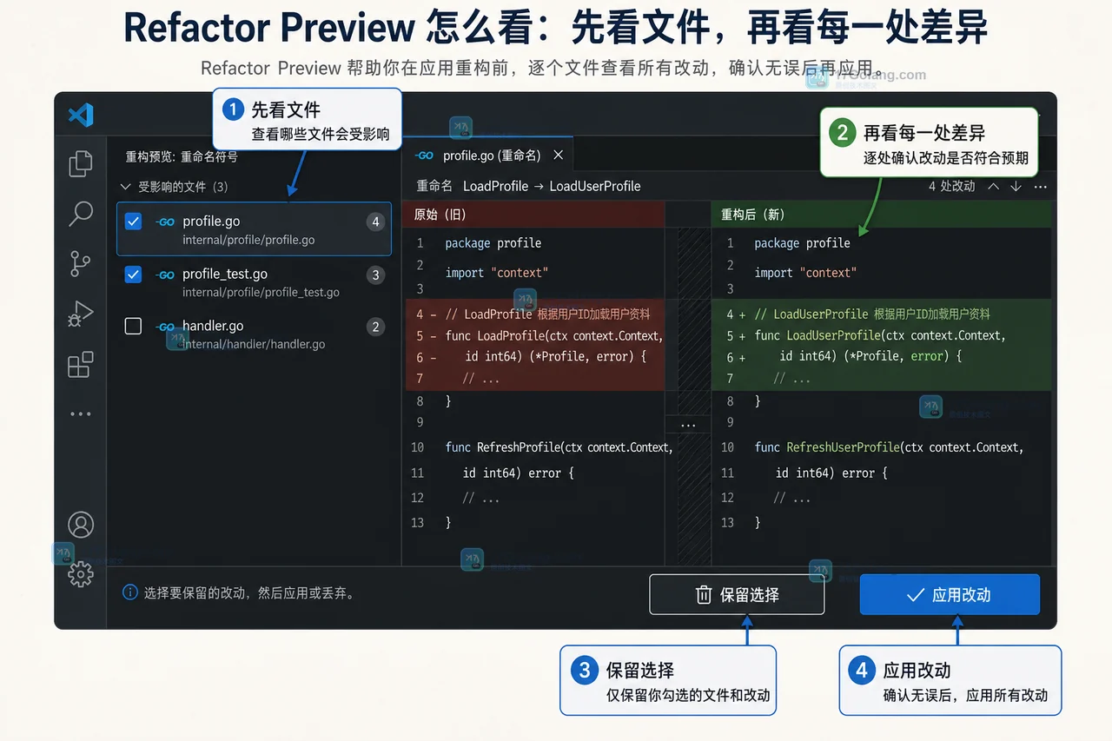This screenshot has width=1112, height=741.
Task: Select the profile_test.go file row
Action: (x=254, y=282)
